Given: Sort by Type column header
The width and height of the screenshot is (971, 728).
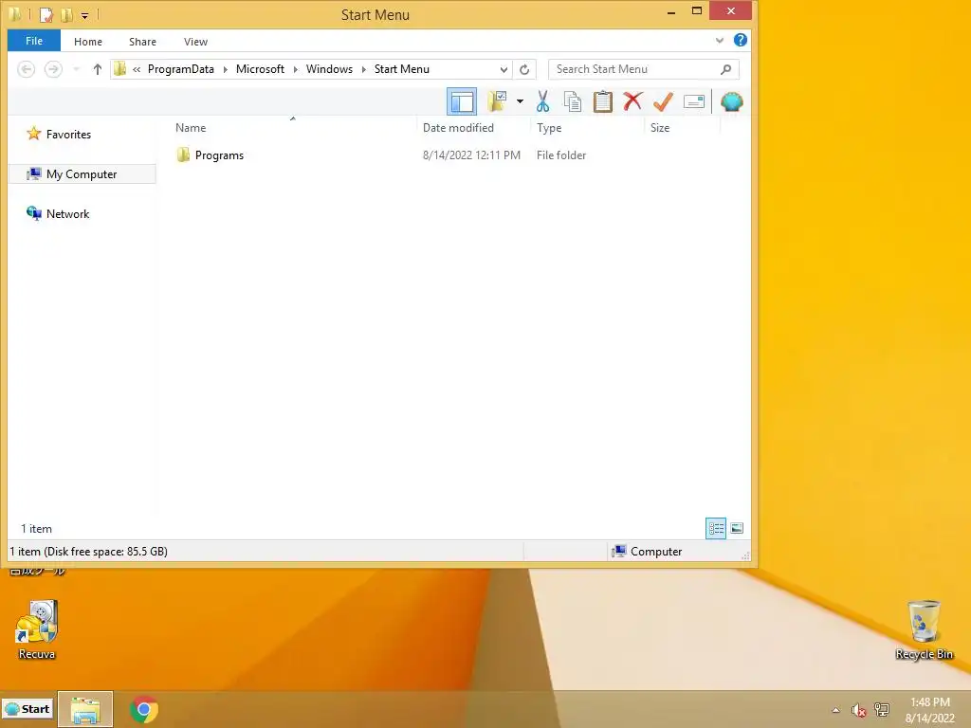Looking at the screenshot, I should (x=549, y=128).
